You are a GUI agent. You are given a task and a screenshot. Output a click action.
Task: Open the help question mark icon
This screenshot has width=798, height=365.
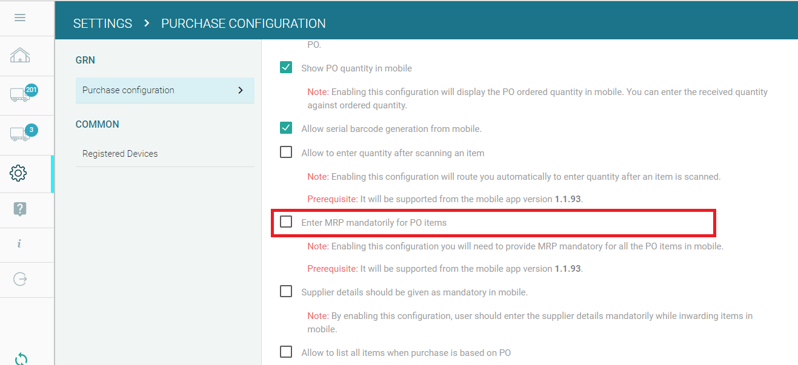(19, 209)
